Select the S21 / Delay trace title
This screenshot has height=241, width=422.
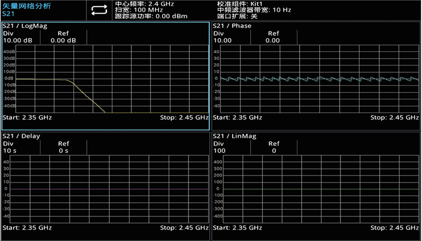tap(21, 136)
